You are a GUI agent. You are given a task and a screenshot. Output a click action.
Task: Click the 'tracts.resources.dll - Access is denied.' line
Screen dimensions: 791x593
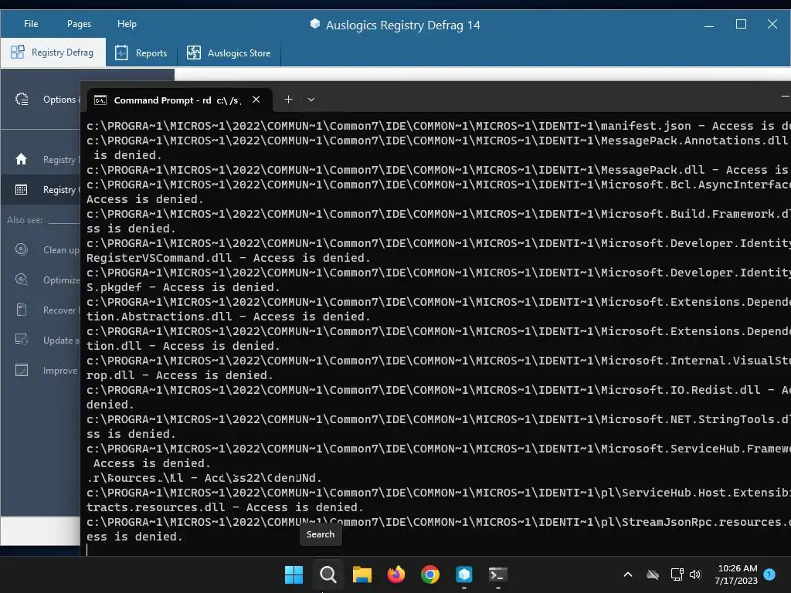225,507
